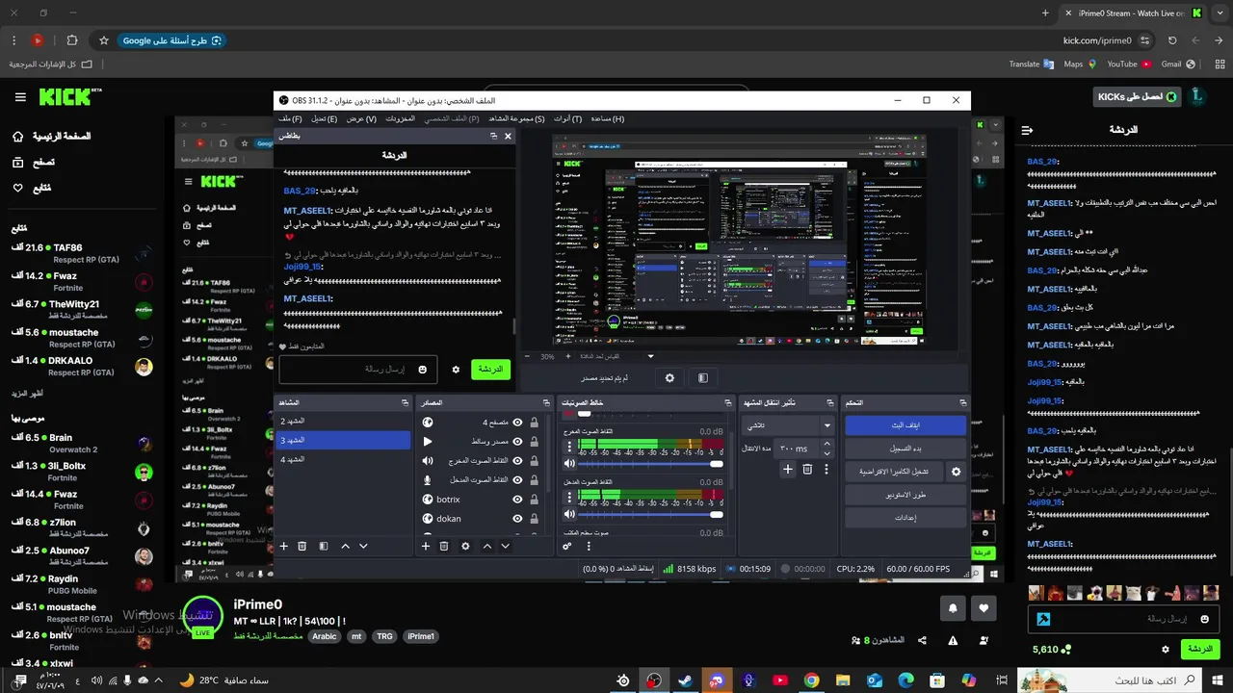This screenshot has height=693, width=1233.
Task: Open virtual camera settings gear
Action: click(x=957, y=472)
